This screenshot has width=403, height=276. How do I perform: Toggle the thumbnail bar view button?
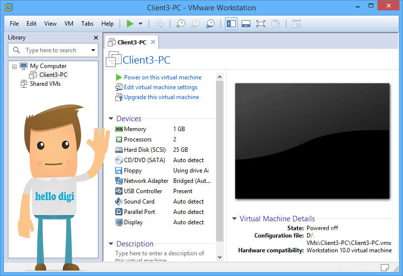(246, 24)
